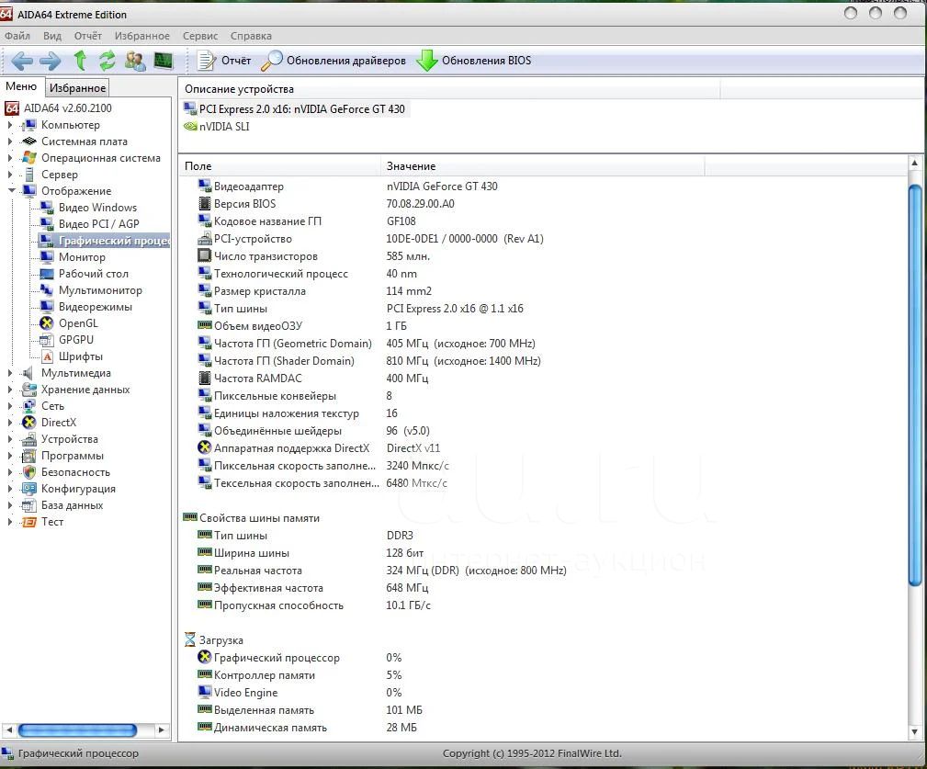The width and height of the screenshot is (927, 769).
Task: Click the База данных icon
Action: (x=29, y=505)
